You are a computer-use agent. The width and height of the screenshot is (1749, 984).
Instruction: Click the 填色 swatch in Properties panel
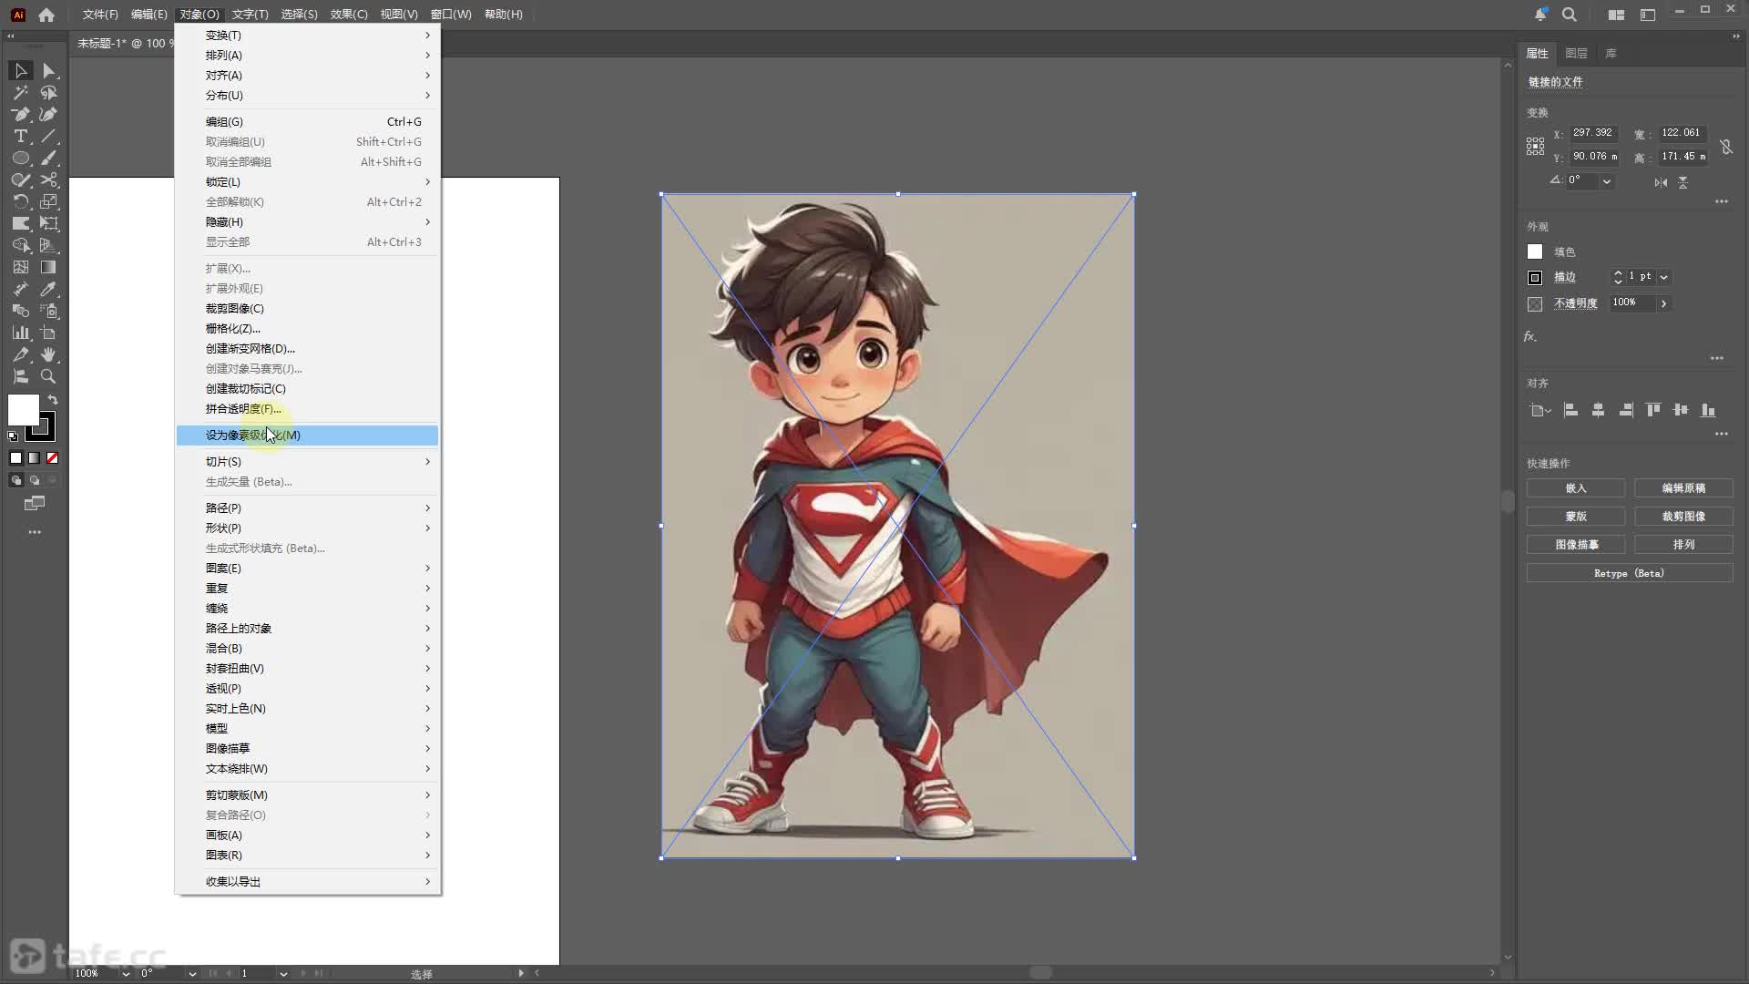click(1535, 252)
